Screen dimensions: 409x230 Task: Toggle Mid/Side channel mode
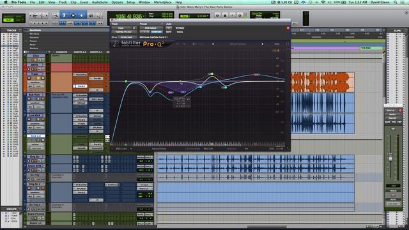pyautogui.click(x=208, y=149)
